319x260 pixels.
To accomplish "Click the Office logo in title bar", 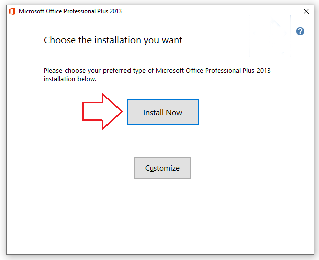I will [x=11, y=11].
